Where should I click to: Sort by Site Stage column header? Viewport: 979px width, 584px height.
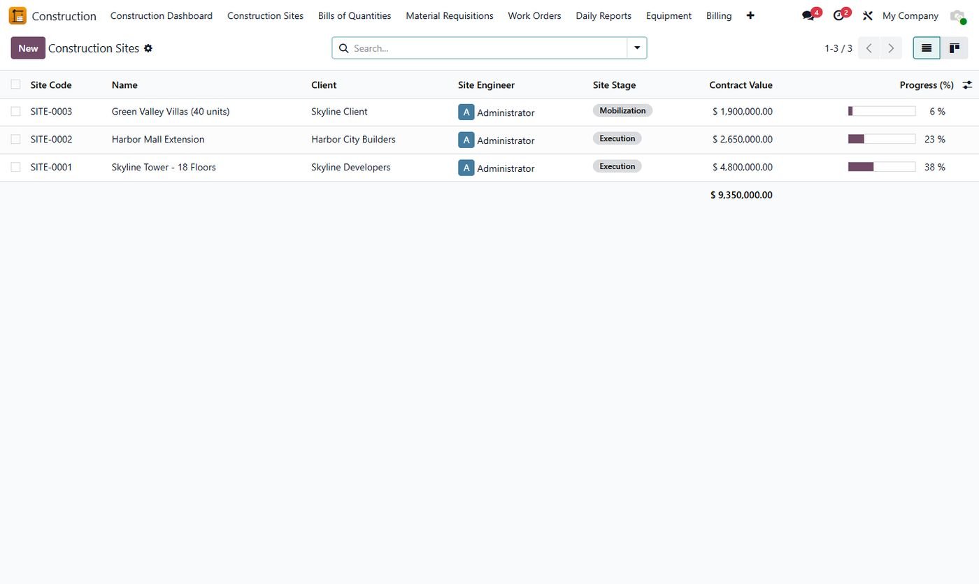point(614,85)
